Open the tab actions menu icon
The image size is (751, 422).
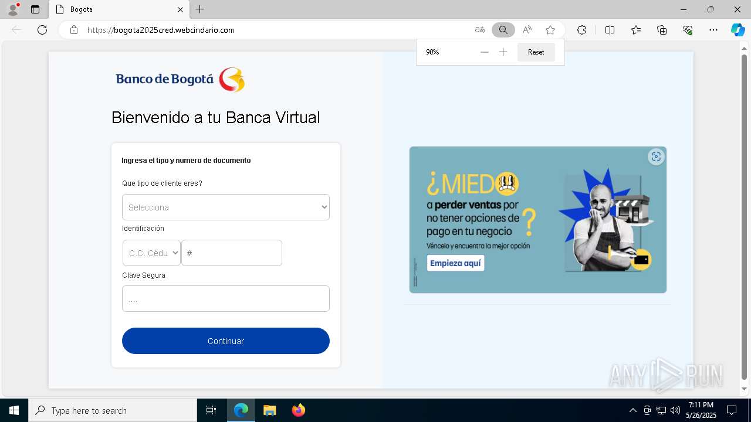click(x=35, y=9)
